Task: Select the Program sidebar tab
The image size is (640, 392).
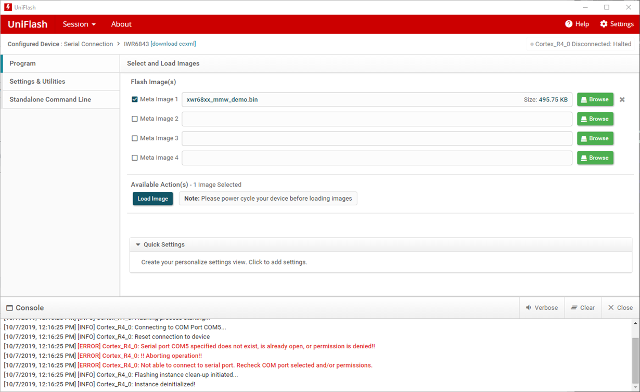Action: tap(61, 63)
